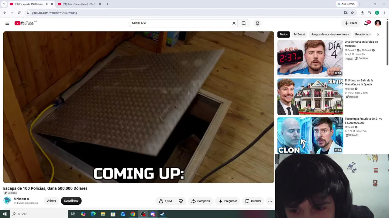Image resolution: width=389 pixels, height=218 pixels.
Task: Open the YouTube guide hamburger menu
Action: [x=7, y=23]
